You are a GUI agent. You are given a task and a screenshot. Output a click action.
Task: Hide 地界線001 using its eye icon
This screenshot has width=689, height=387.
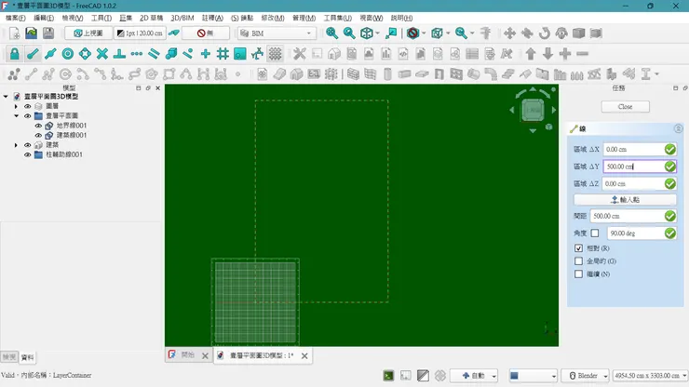coord(38,126)
